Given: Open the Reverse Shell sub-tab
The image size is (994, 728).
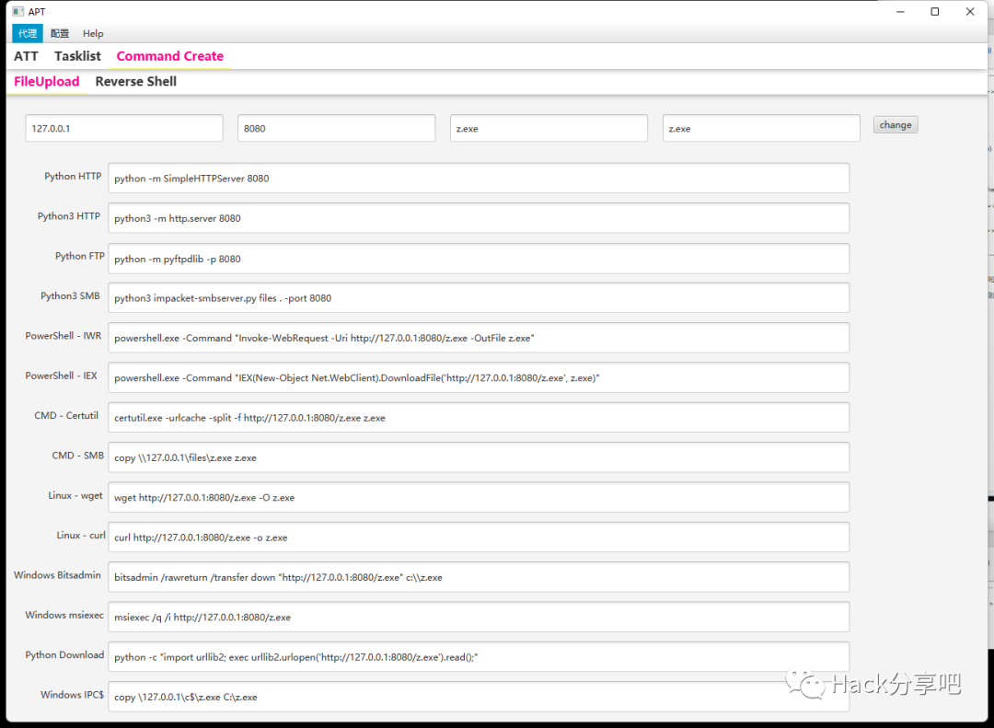Looking at the screenshot, I should click(x=135, y=81).
